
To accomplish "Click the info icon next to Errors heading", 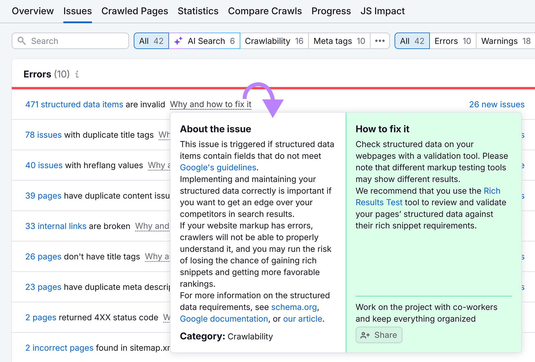I will [77, 74].
